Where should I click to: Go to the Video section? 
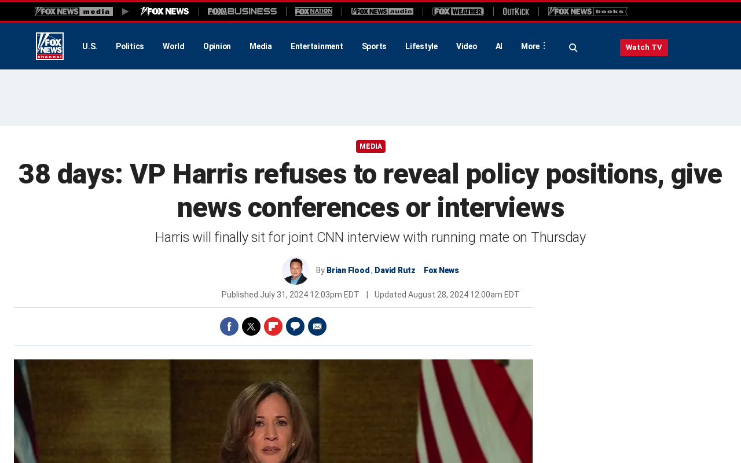467,46
